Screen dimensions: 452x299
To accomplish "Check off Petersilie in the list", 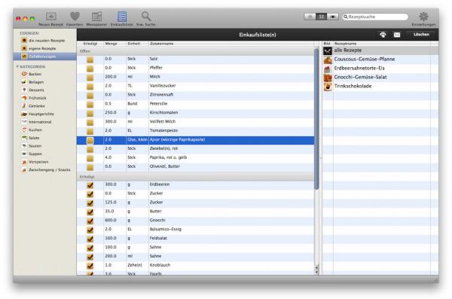I will [90, 105].
